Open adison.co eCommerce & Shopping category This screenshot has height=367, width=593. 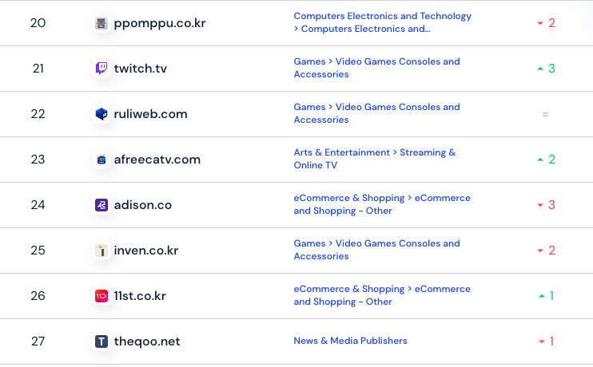[382, 204]
